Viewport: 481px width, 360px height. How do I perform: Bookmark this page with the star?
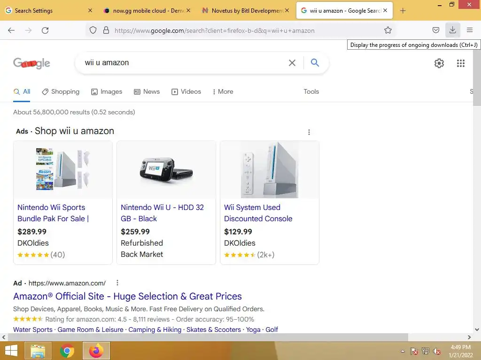[x=388, y=30]
